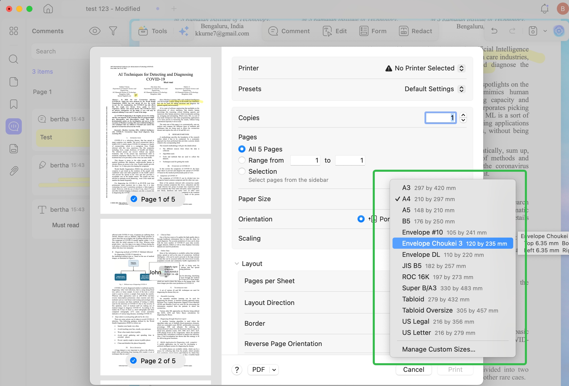Choose ROC 16K paper size
Screen dimensions: 569x386
point(453,277)
